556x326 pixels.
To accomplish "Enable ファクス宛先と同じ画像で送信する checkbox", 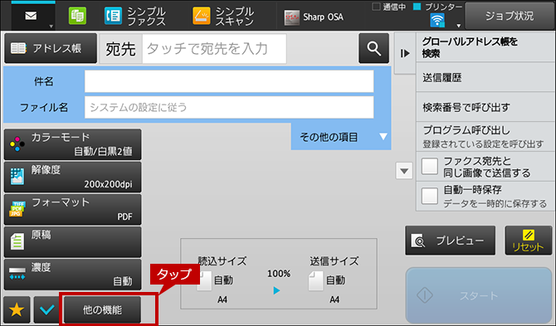I will (x=430, y=166).
